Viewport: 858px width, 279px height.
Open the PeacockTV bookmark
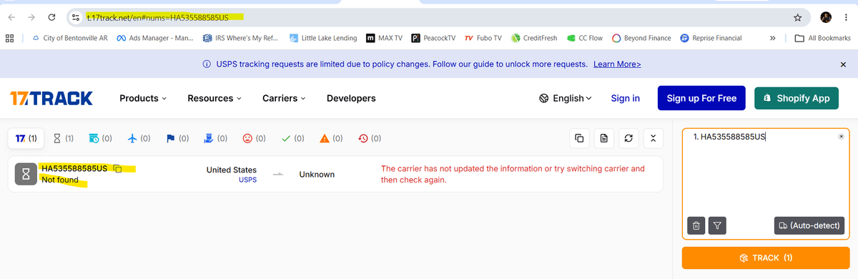(x=433, y=38)
